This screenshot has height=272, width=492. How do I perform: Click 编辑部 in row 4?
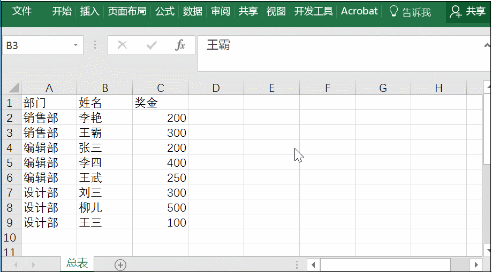(49, 147)
